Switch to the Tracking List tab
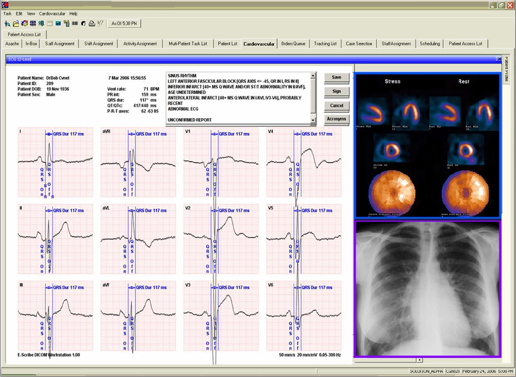516x377 pixels. (x=325, y=44)
